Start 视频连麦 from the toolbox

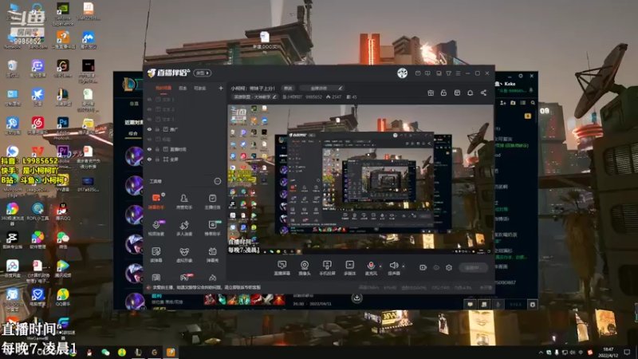click(x=156, y=228)
